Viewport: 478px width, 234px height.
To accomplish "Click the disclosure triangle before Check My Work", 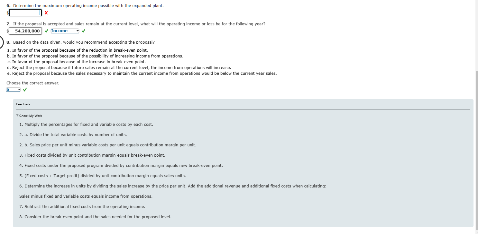I will click(x=17, y=115).
